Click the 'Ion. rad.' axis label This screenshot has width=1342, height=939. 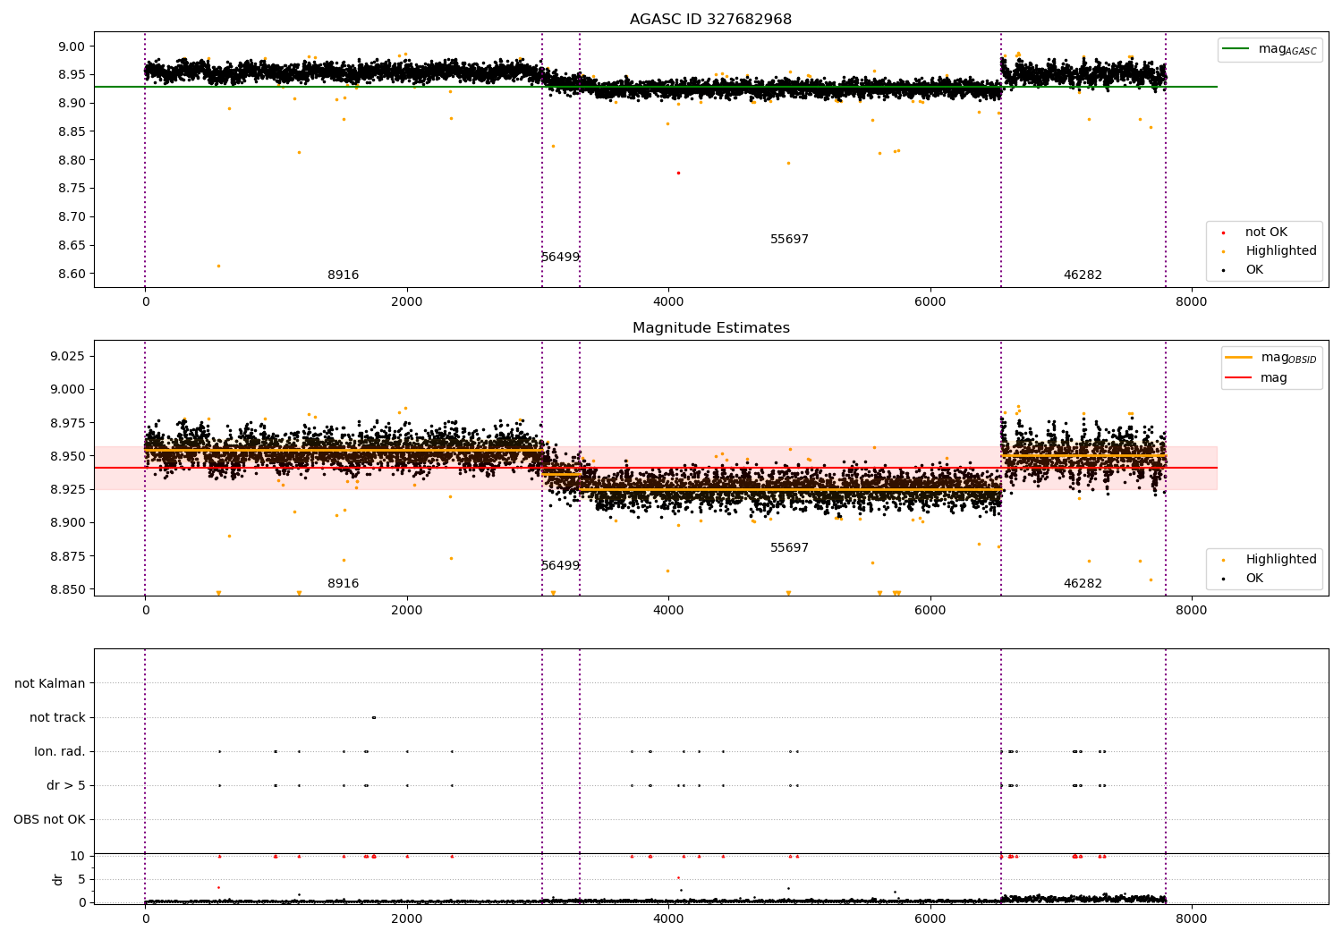point(60,751)
